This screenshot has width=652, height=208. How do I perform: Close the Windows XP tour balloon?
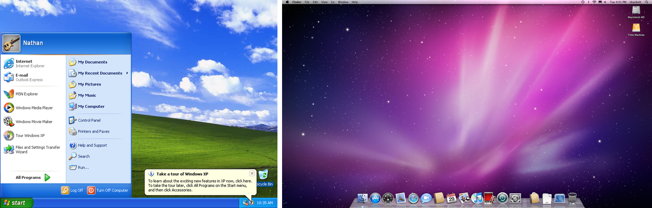pos(252,173)
